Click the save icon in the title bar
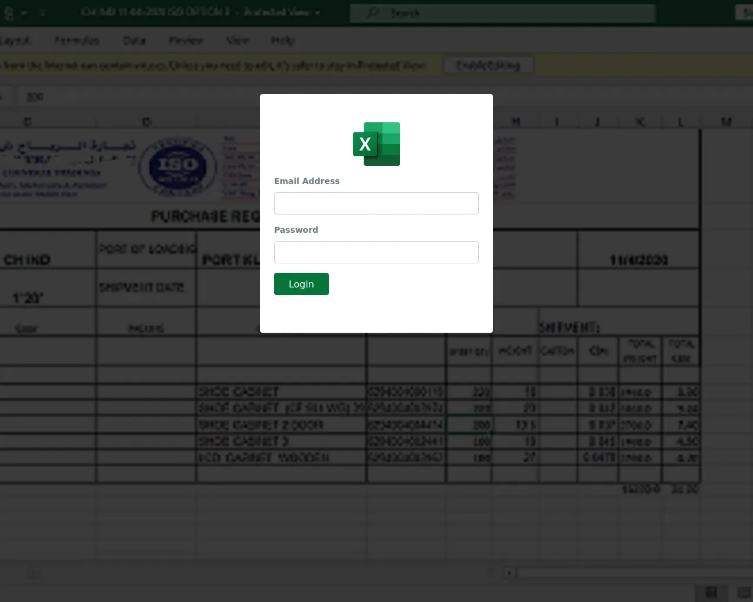Image resolution: width=753 pixels, height=602 pixels. (9, 13)
